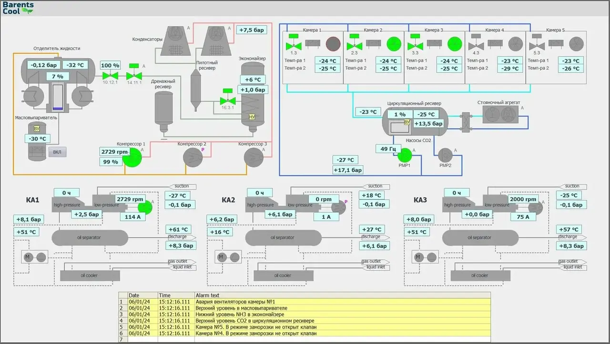
Task: Click the -0,12 бар separator pressure
Action: [44, 65]
